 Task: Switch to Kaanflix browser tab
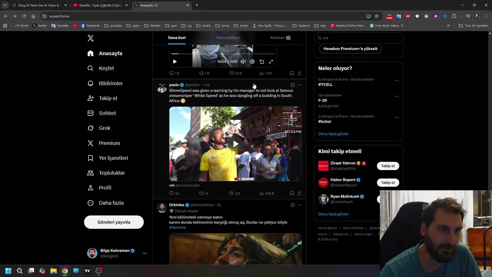click(101, 5)
